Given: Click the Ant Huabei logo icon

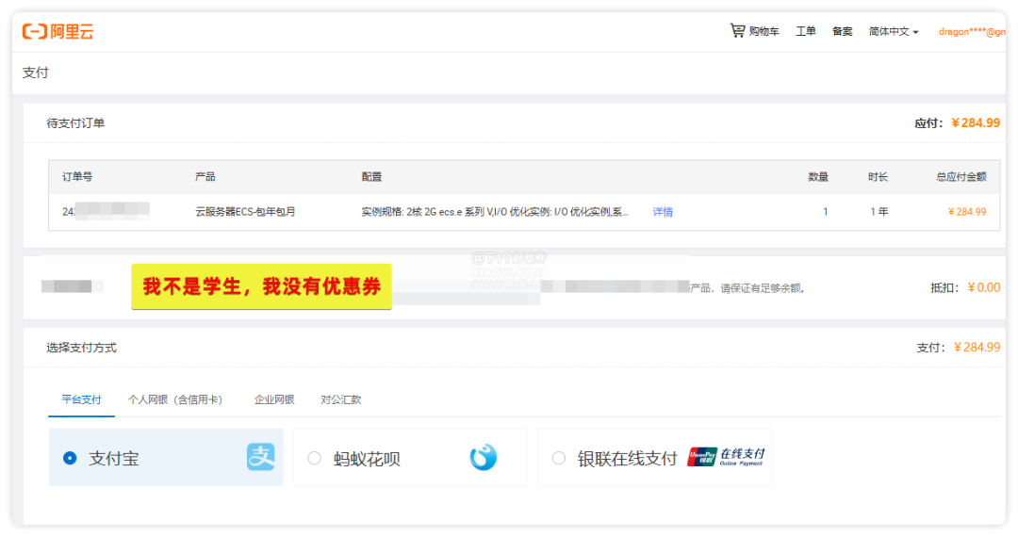Looking at the screenshot, I should (x=483, y=457).
